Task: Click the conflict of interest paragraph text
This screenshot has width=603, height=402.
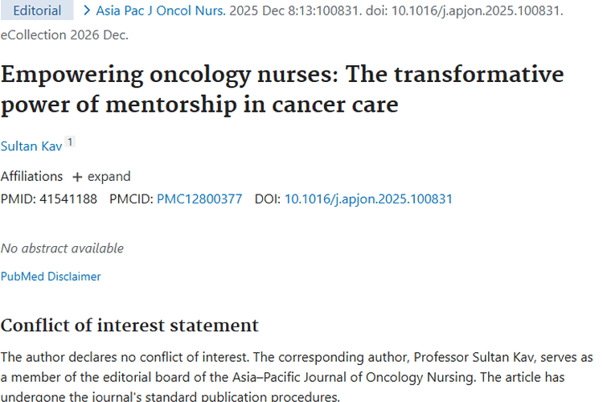Action: point(296,376)
